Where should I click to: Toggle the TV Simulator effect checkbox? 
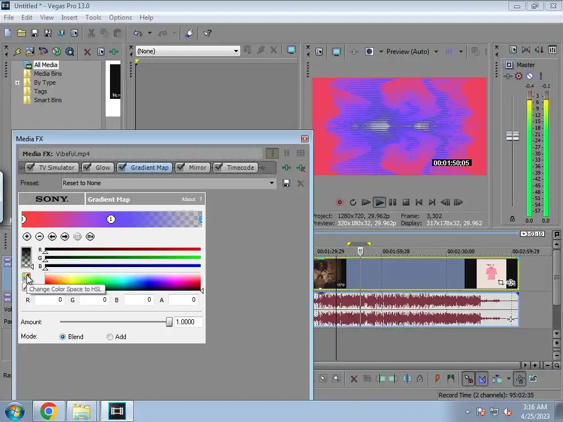point(31,167)
